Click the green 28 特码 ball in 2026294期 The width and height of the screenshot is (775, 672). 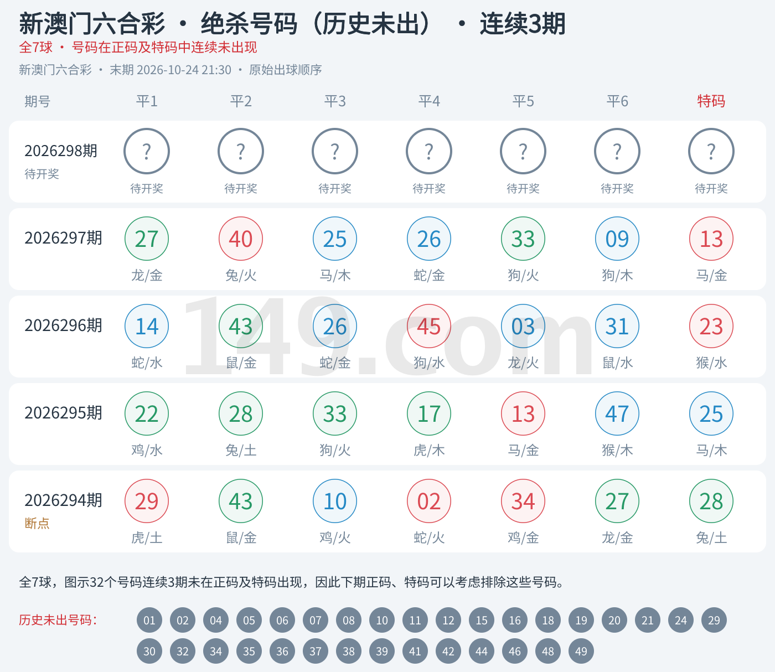(711, 501)
